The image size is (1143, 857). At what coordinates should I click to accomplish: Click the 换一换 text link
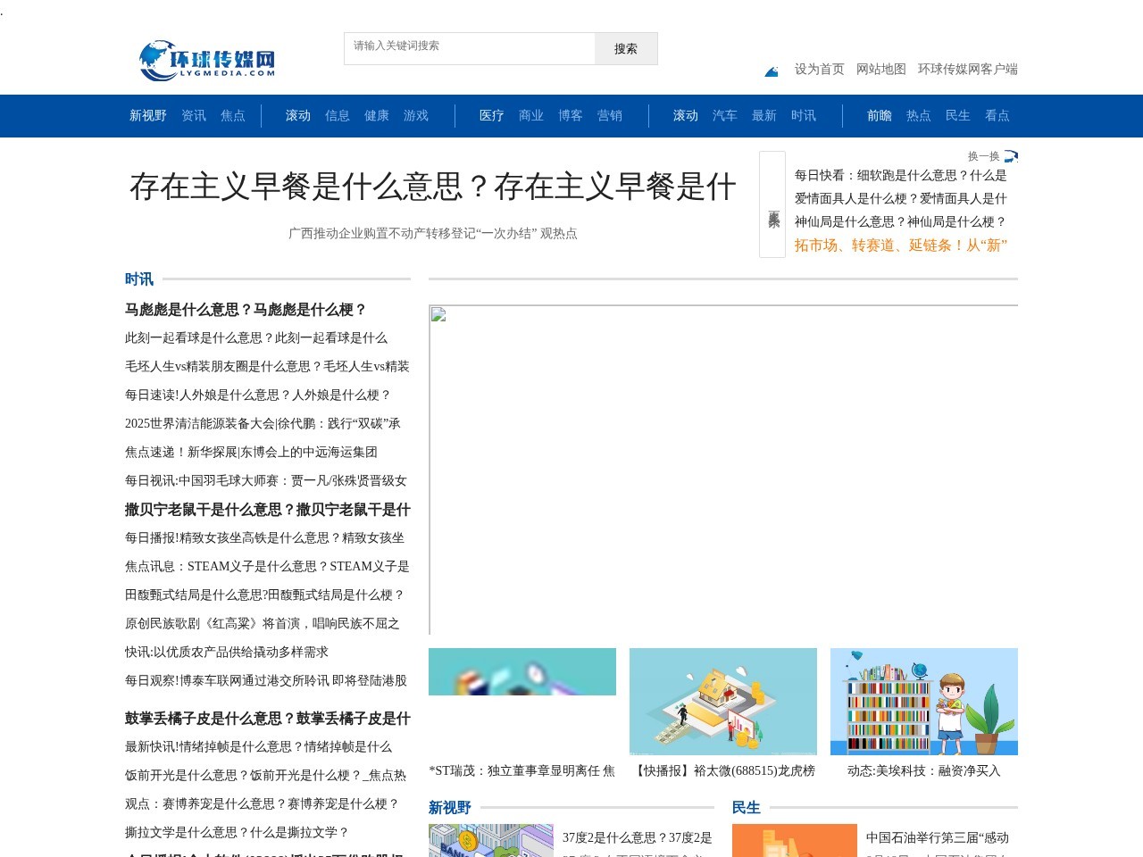pos(984,156)
